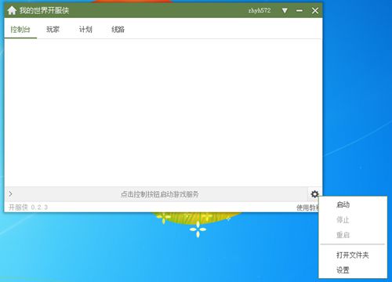Click the username zhyh572

(x=260, y=10)
